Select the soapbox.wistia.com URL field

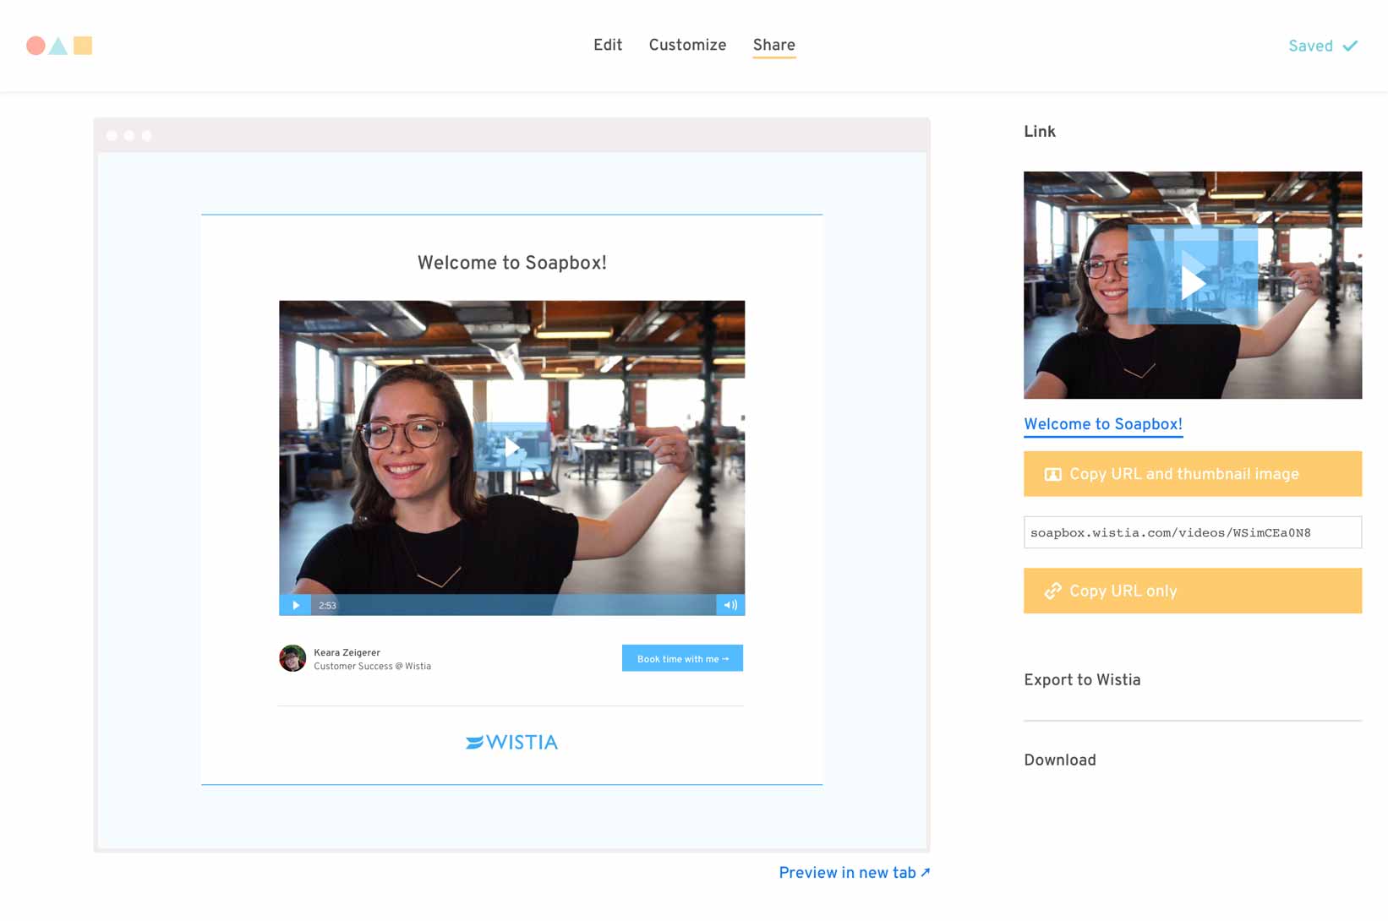pyautogui.click(x=1192, y=532)
